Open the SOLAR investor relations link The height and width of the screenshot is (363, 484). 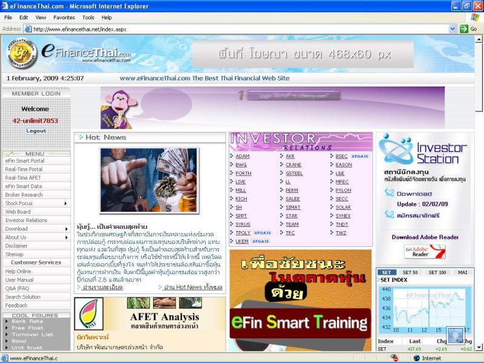click(x=343, y=207)
